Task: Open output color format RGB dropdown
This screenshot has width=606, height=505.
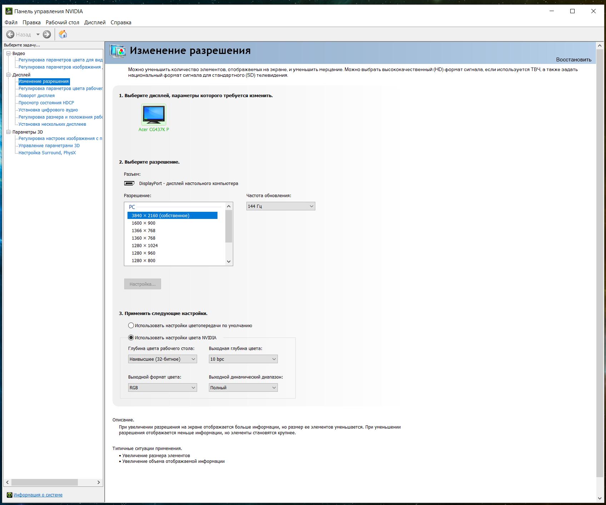Action: click(x=162, y=388)
